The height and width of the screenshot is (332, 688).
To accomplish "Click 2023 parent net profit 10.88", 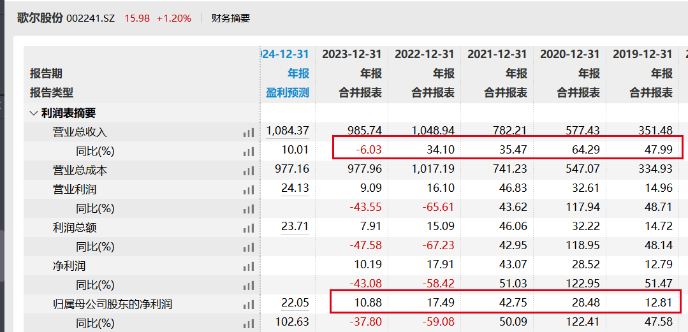I will (x=369, y=302).
